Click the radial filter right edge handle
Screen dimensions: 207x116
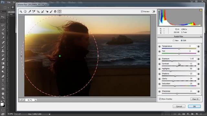click(x=98, y=56)
